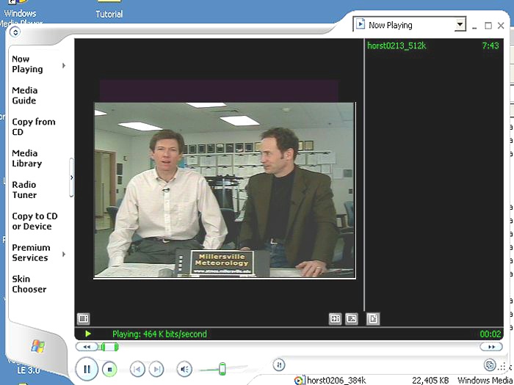The width and height of the screenshot is (514, 385).
Task: Click the player resize grip corner
Action: coord(502,367)
